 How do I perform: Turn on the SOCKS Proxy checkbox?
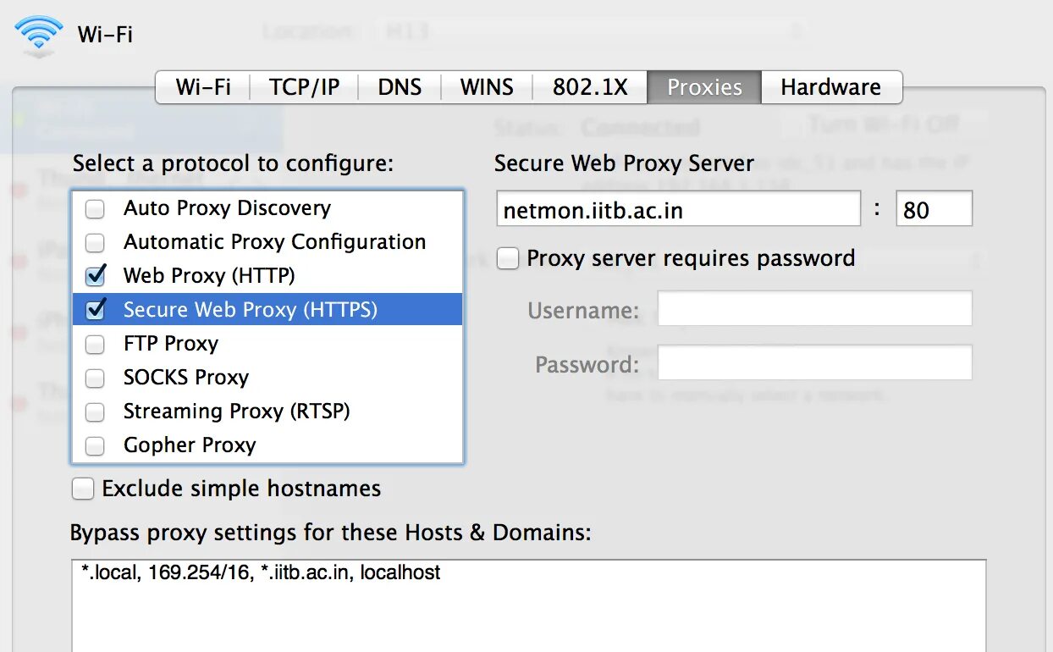pos(96,378)
